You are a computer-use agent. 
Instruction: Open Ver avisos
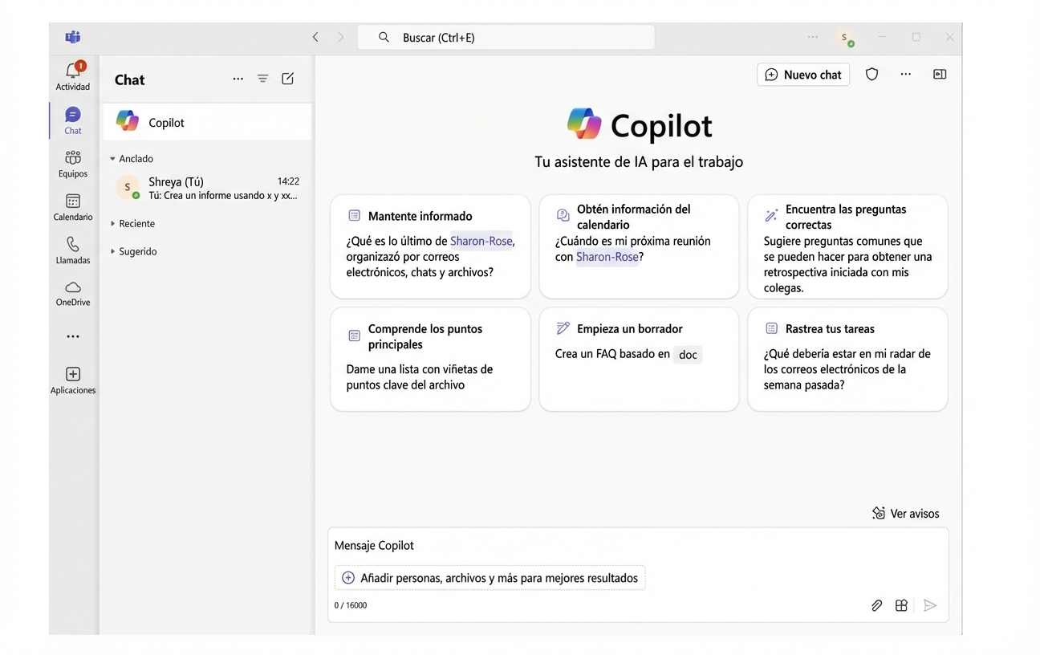pyautogui.click(x=905, y=513)
